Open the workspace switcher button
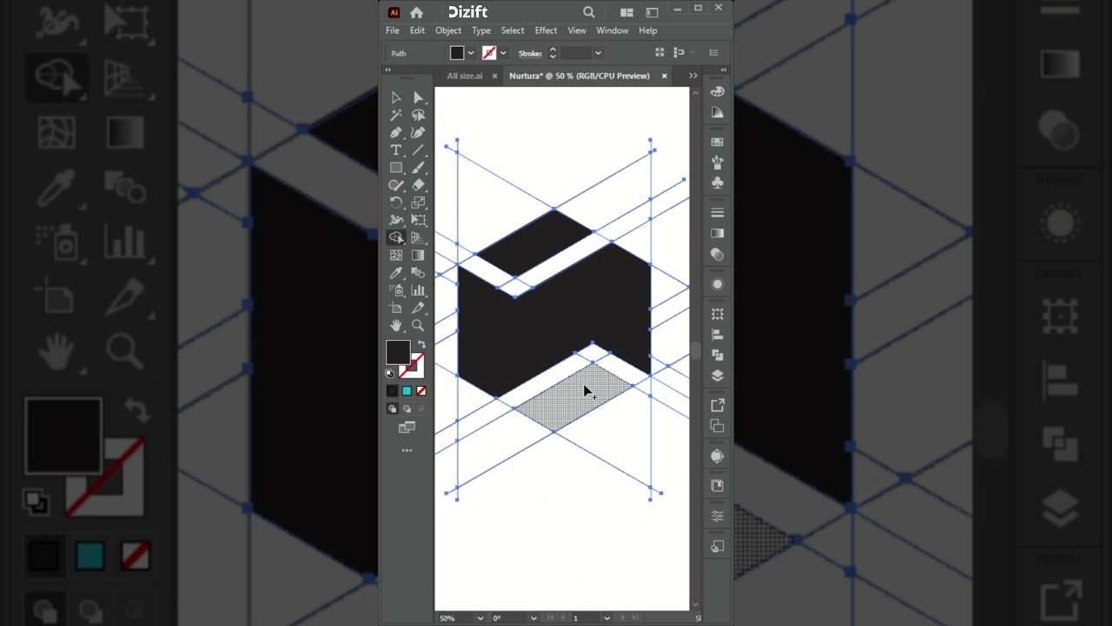The image size is (1112, 626). (x=652, y=12)
